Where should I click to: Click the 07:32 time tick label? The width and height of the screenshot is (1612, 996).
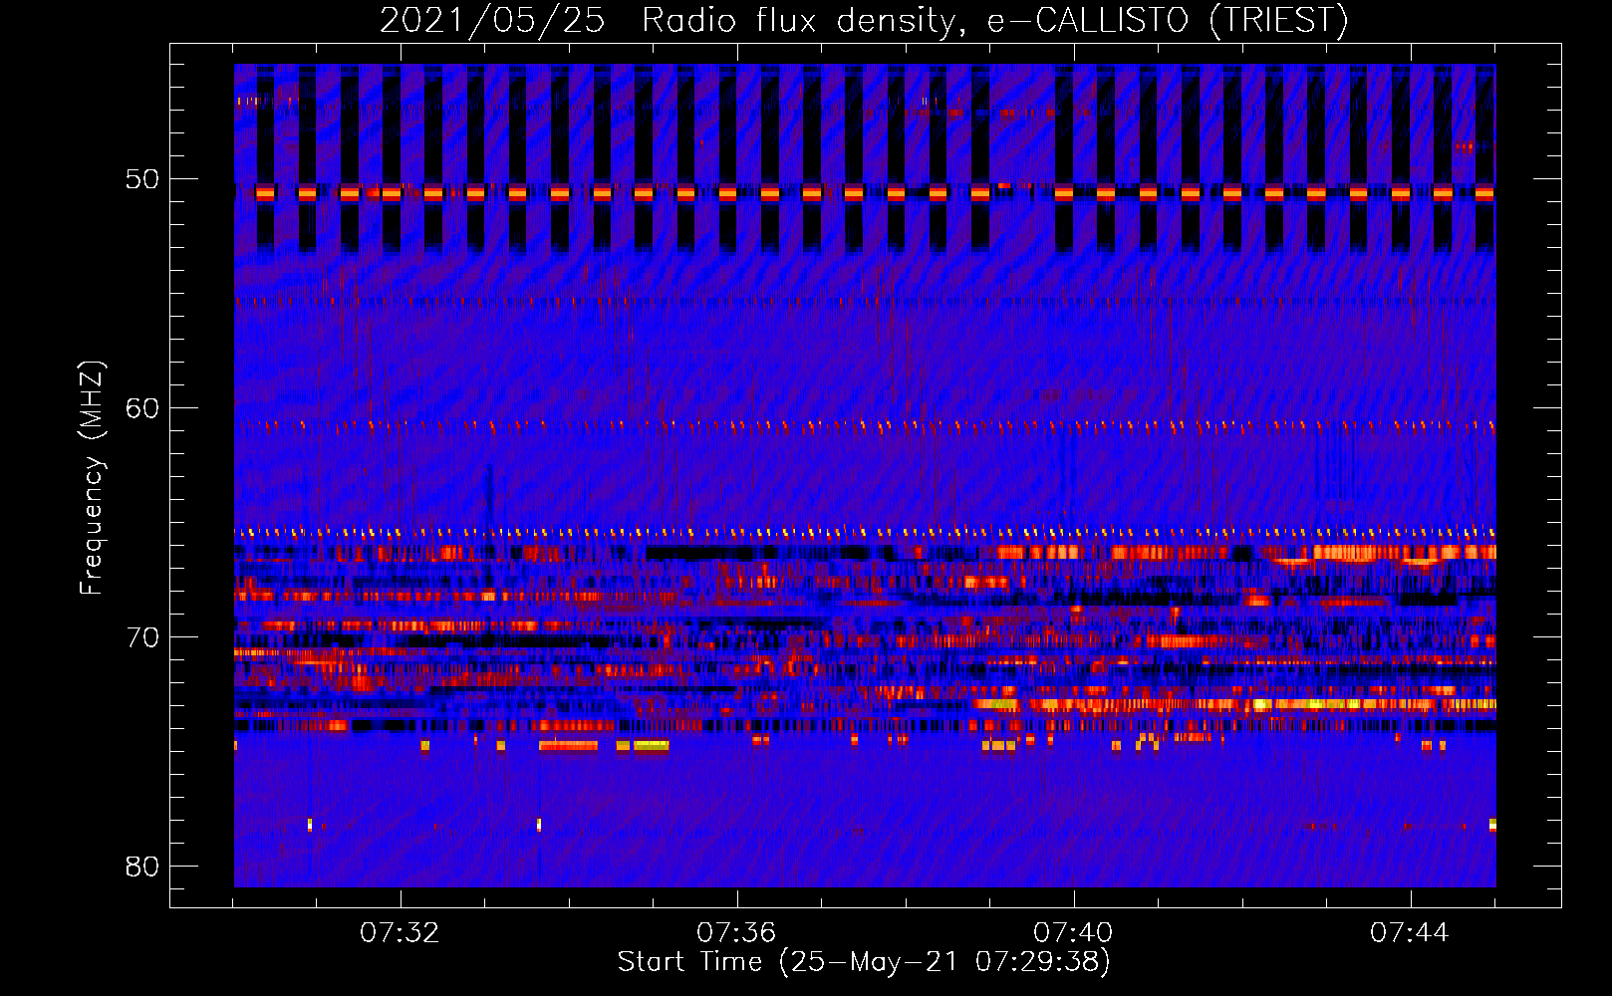click(x=400, y=932)
